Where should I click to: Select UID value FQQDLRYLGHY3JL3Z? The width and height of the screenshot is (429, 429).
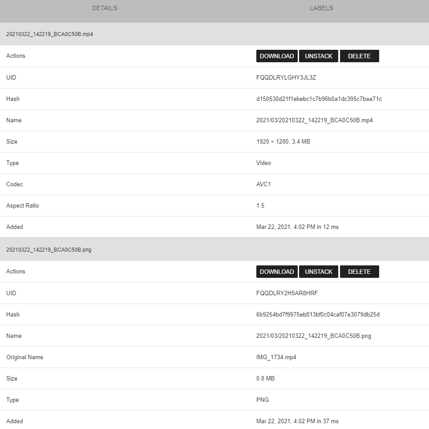click(x=286, y=78)
